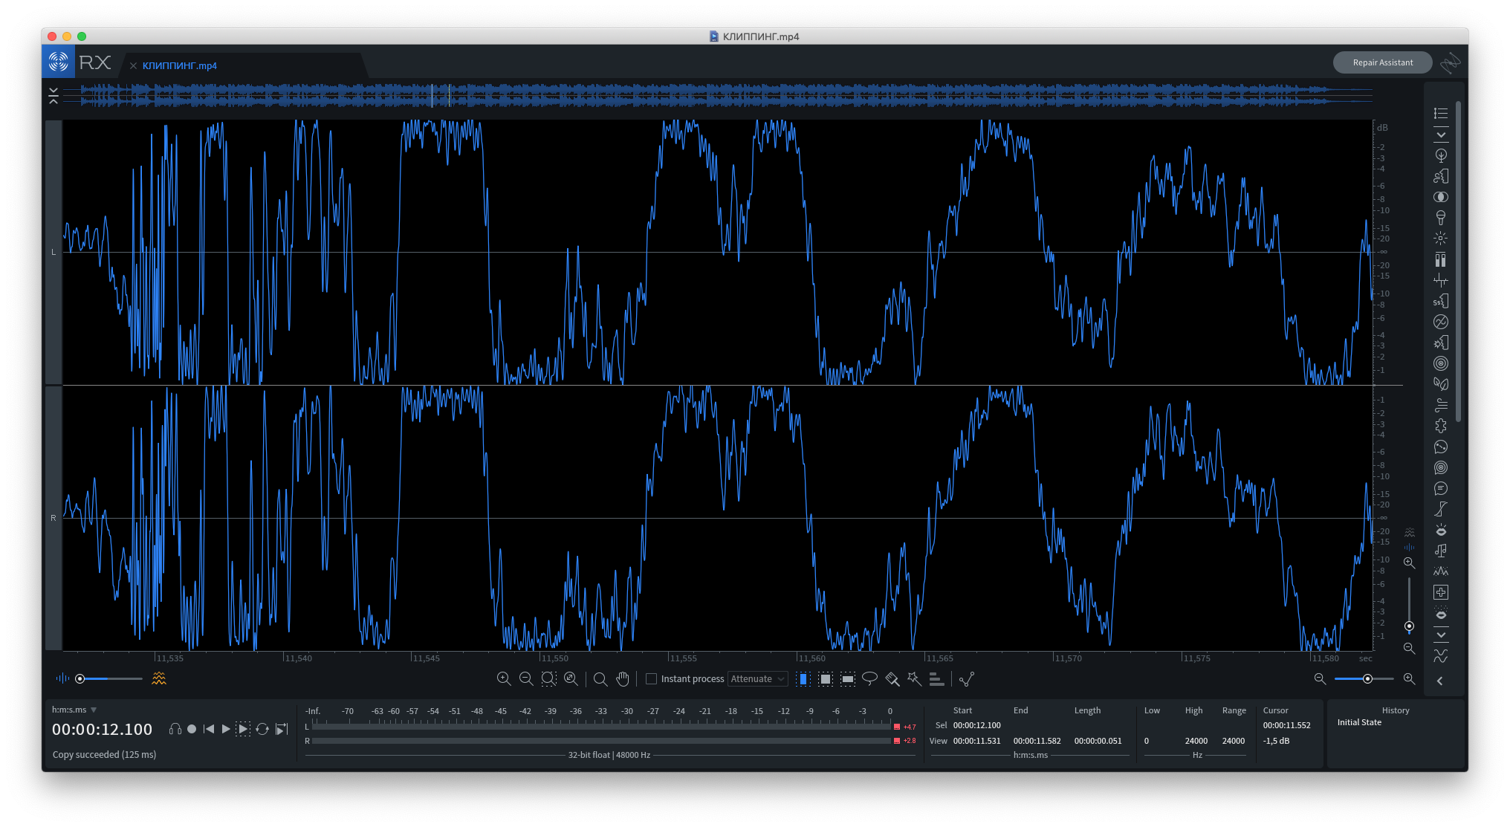Select the Brush selection tool

[x=892, y=678]
